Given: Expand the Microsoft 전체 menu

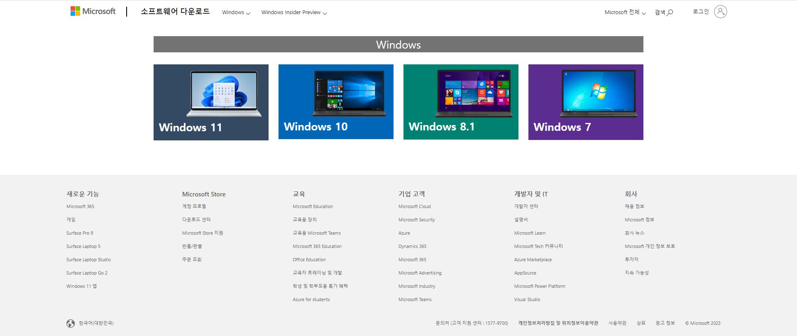Looking at the screenshot, I should pyautogui.click(x=625, y=12).
